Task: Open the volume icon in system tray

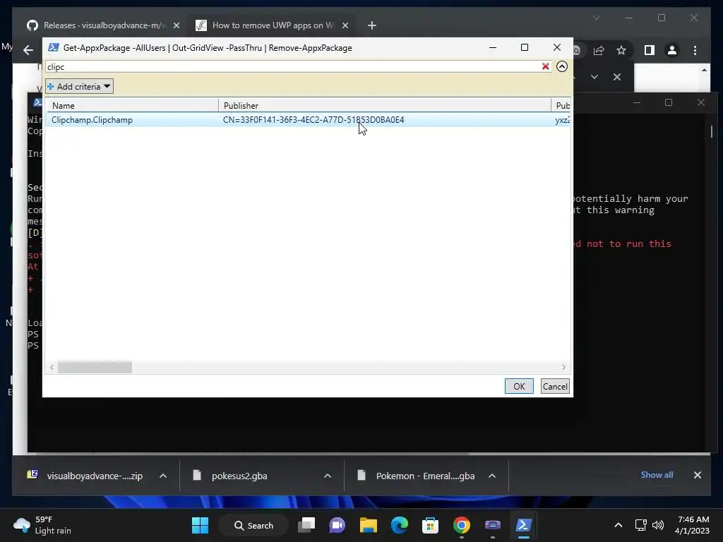Action: [657, 525]
